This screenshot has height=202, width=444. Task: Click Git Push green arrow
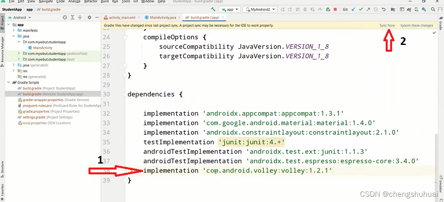coord(368,9)
